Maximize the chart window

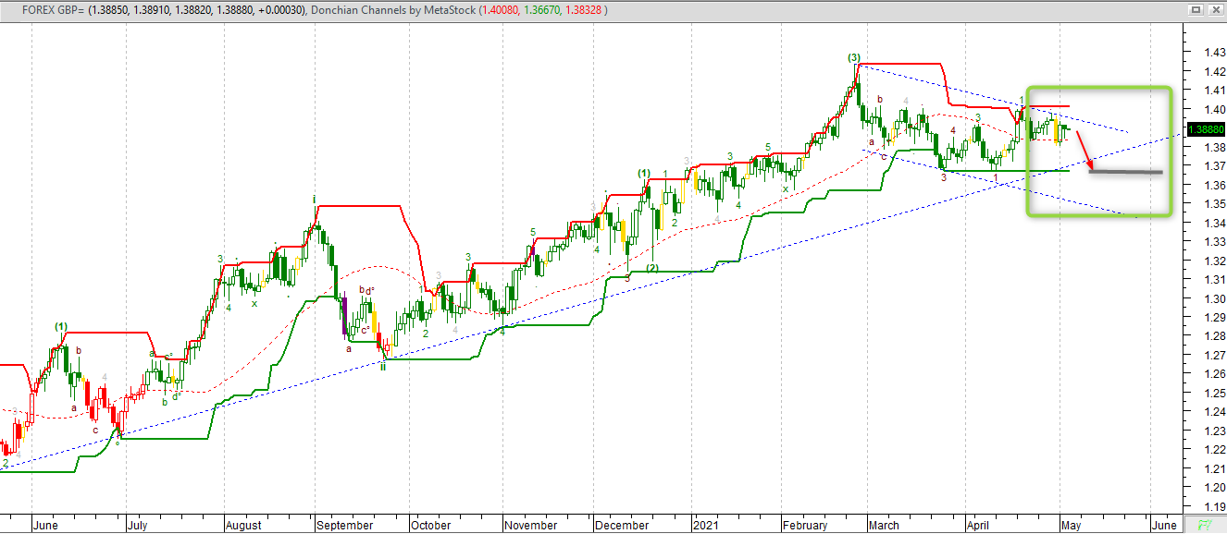tap(1196, 9)
